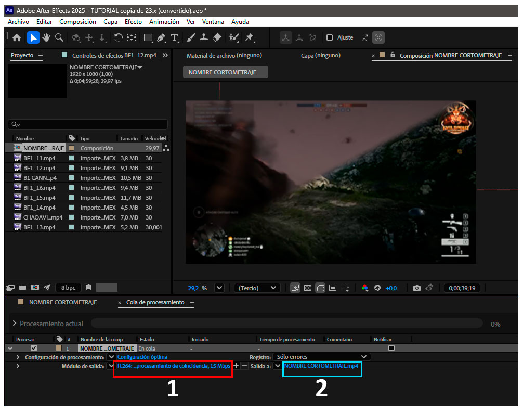This screenshot has width=523, height=413.
Task: Open the Animación menu
Action: [x=164, y=22]
